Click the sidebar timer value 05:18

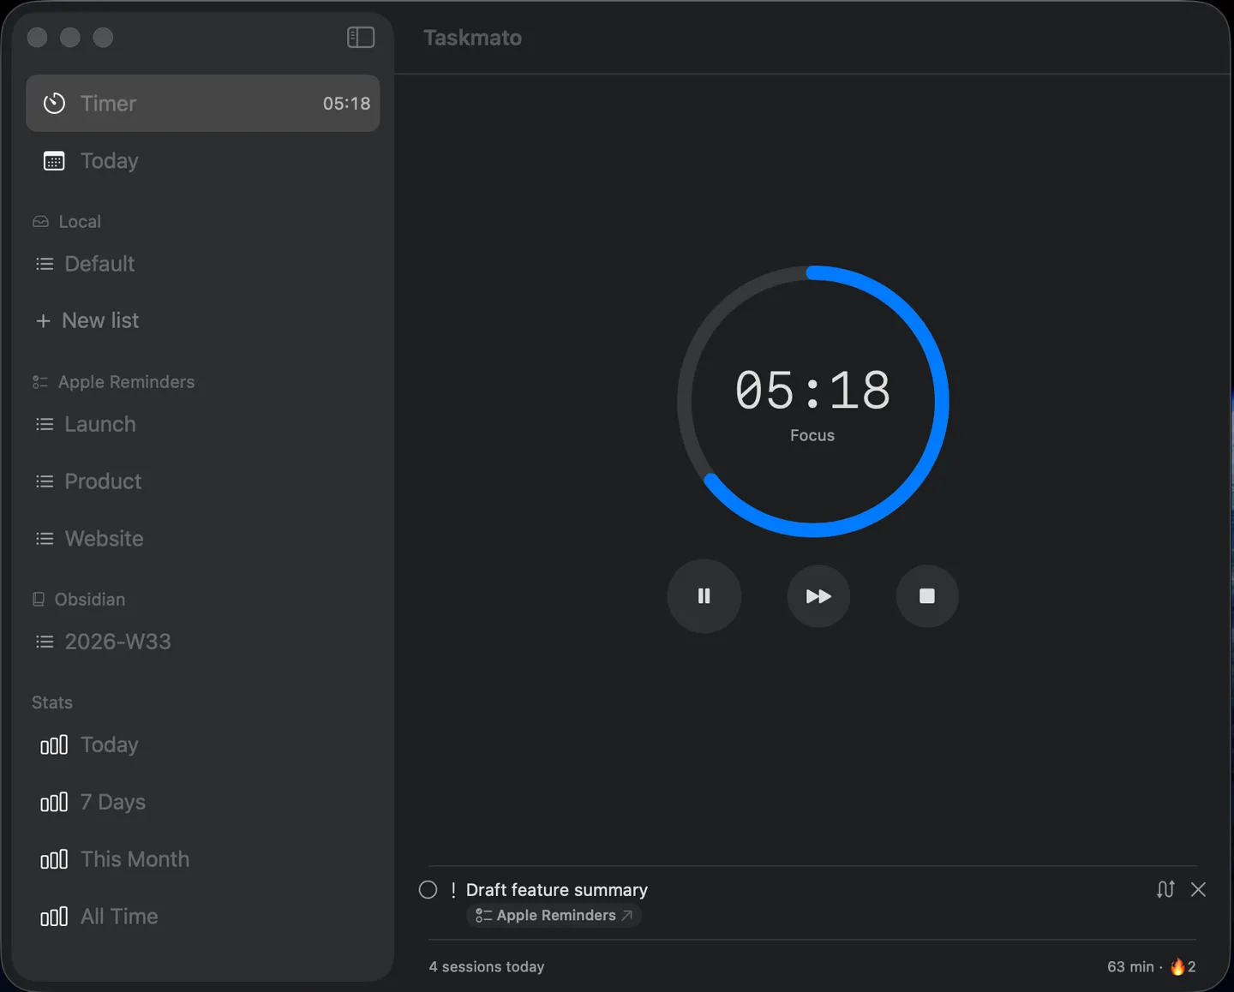(x=346, y=104)
